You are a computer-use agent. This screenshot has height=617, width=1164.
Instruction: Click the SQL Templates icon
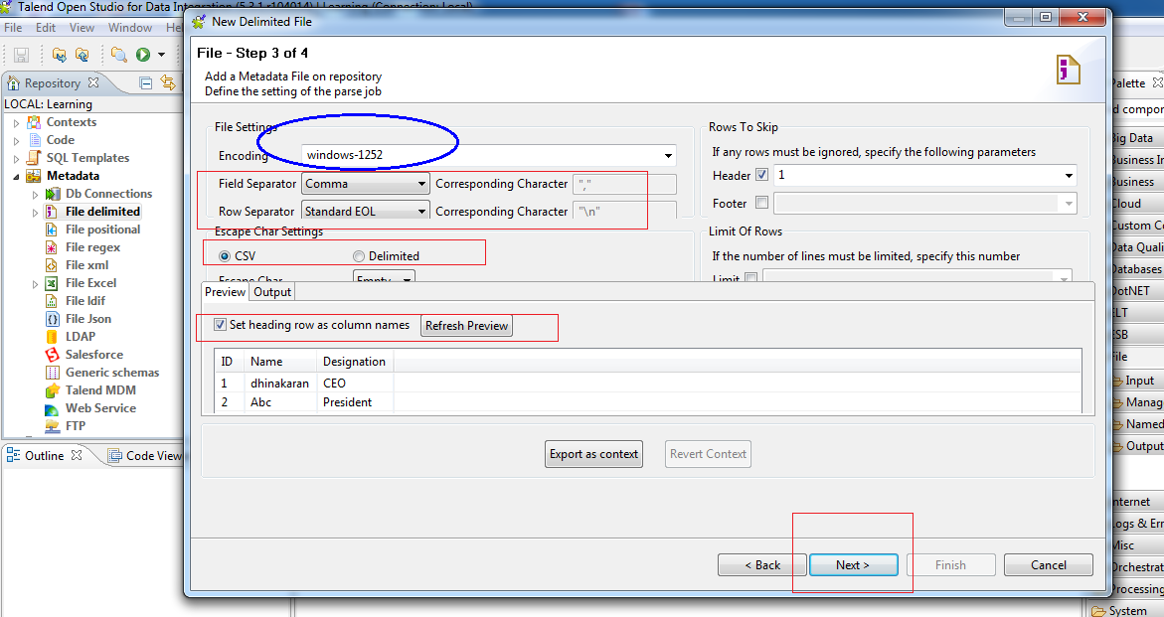pyautogui.click(x=34, y=158)
